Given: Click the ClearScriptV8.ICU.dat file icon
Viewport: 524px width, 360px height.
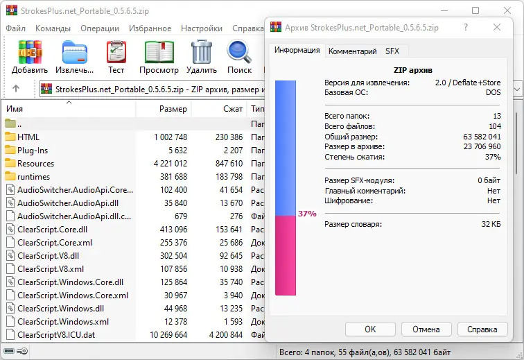Looking at the screenshot, I should point(10,334).
